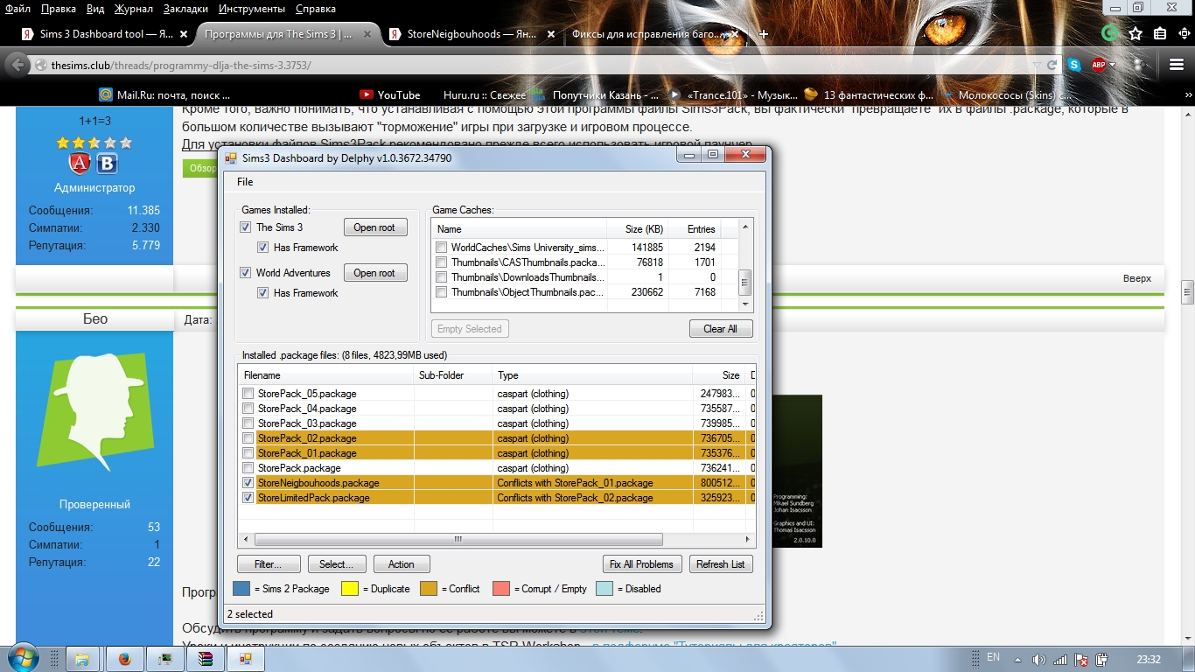Click the Fix All Problems button

(x=642, y=564)
